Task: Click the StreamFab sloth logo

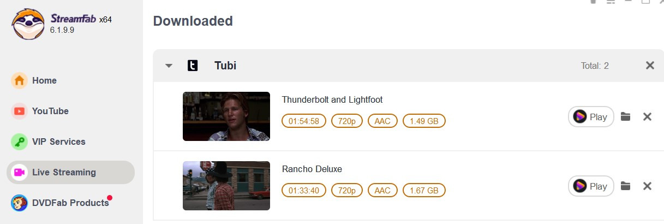Action: pyautogui.click(x=28, y=24)
